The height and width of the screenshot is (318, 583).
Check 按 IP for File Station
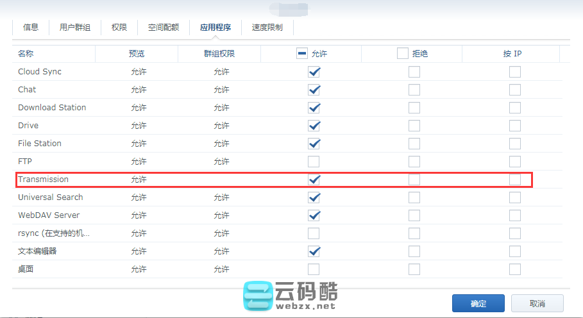coord(515,144)
